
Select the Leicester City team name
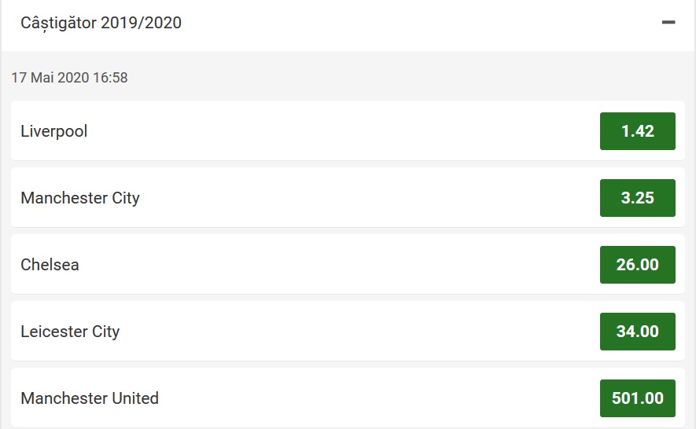click(x=70, y=332)
